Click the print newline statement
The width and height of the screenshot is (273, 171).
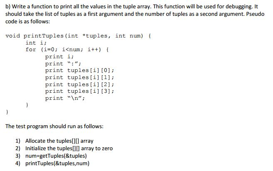65,98
